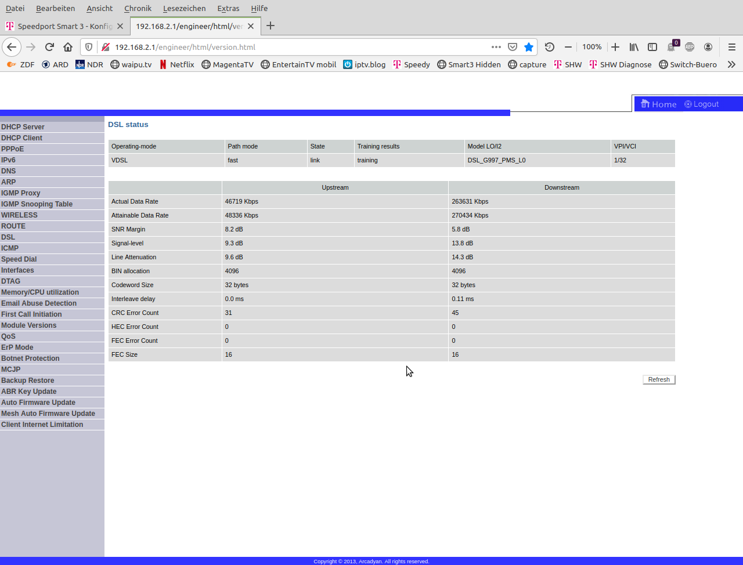Viewport: 743px width, 565px height.
Task: Click the insecure connection padlock icon
Action: [105, 47]
